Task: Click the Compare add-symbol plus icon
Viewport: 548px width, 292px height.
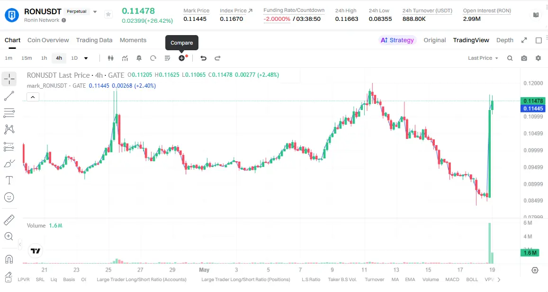Action: (182, 58)
